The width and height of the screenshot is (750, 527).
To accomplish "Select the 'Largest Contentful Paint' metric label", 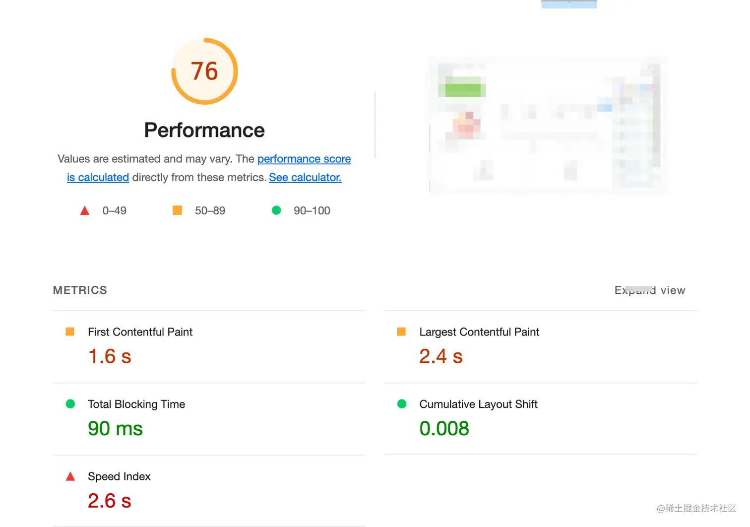I will 479,332.
